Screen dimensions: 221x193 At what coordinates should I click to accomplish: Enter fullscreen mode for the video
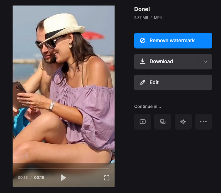click(x=107, y=178)
